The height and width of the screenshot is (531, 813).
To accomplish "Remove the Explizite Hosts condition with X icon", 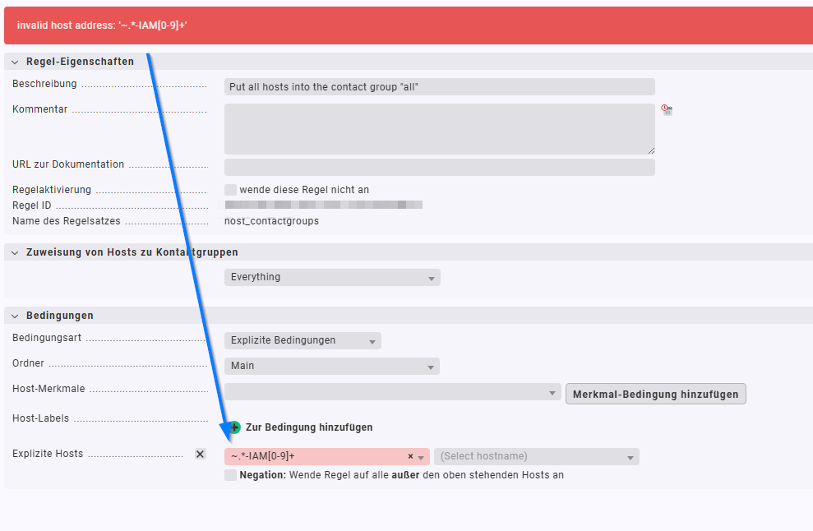I will (200, 454).
